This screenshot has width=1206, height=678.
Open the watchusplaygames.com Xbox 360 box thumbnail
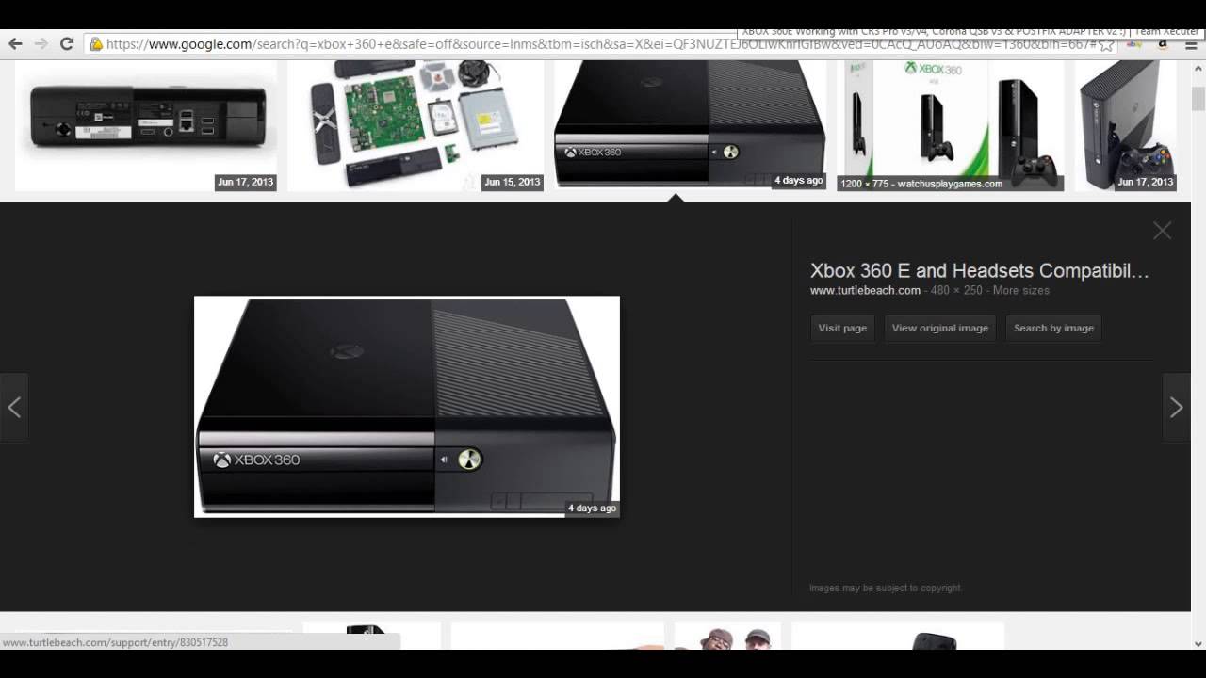tap(950, 125)
